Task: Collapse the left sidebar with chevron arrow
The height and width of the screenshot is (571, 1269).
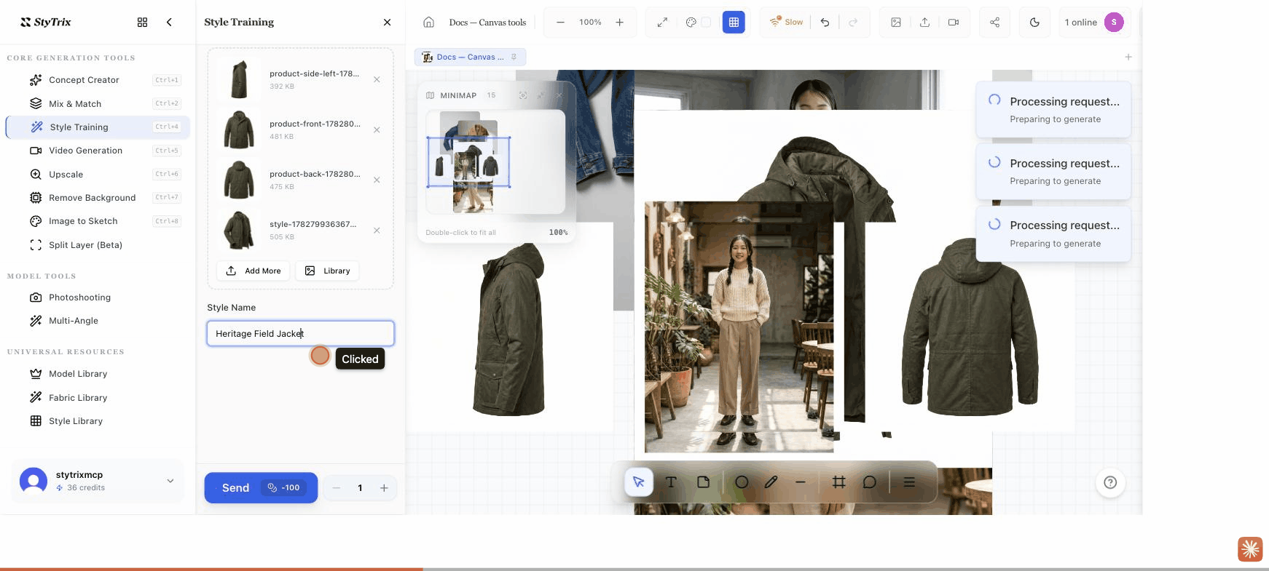Action: pyautogui.click(x=169, y=23)
